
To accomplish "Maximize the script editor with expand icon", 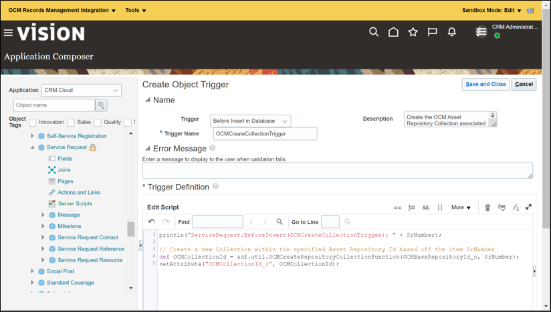I will coord(528,207).
